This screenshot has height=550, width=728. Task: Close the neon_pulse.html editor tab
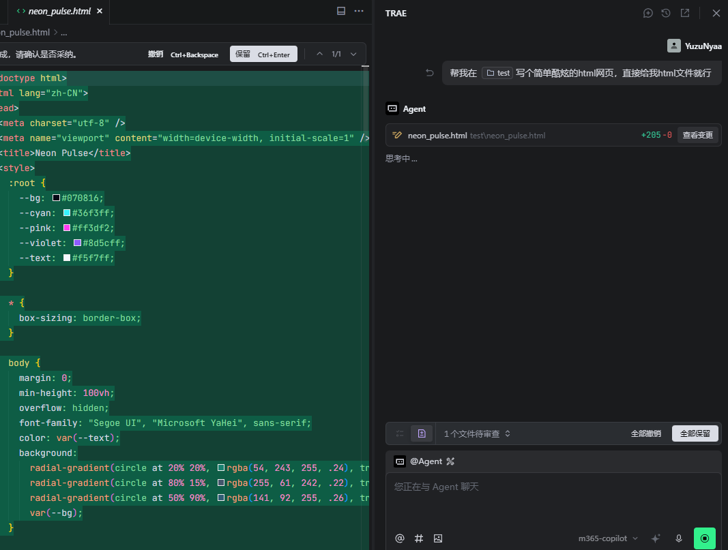[100, 11]
